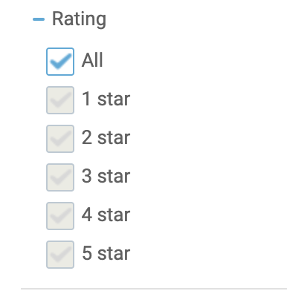Screen dimensions: 287x291
Task: Click the grey checkmark beside 4 star
Action: tap(60, 216)
